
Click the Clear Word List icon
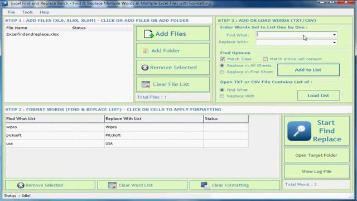click(112, 185)
